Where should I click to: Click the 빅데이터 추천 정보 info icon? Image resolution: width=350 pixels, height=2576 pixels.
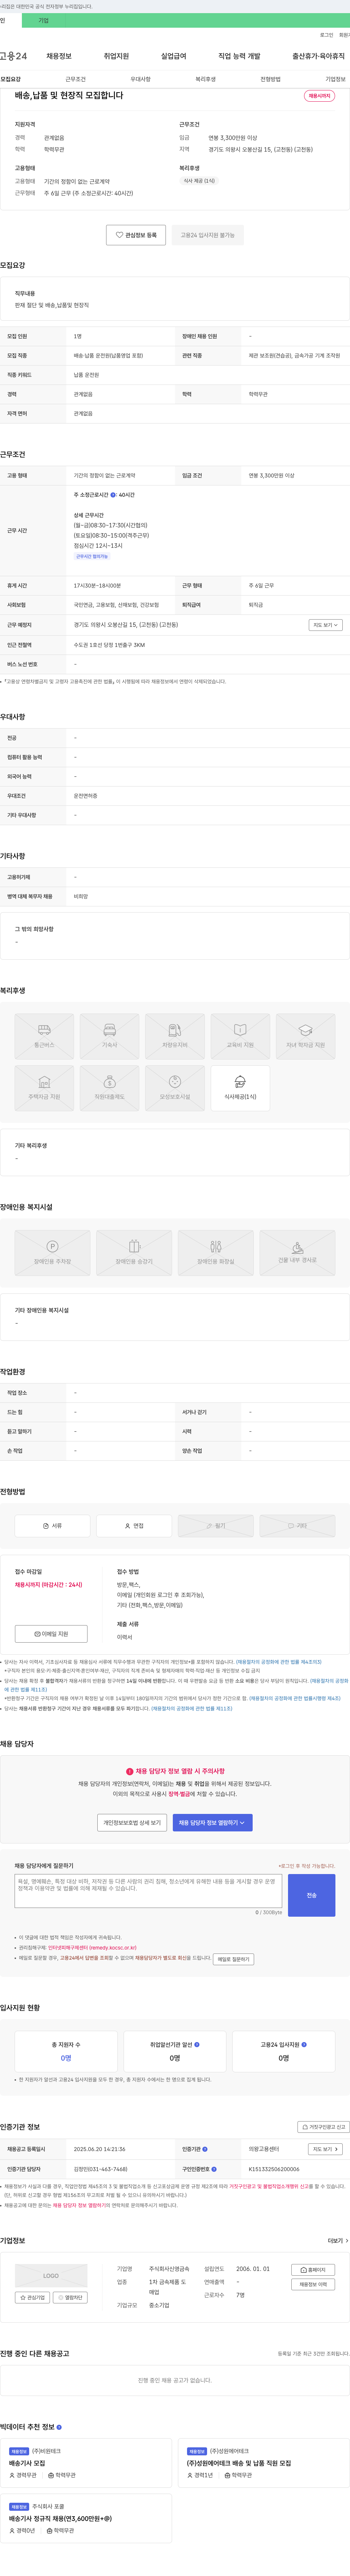pyautogui.click(x=59, y=2427)
